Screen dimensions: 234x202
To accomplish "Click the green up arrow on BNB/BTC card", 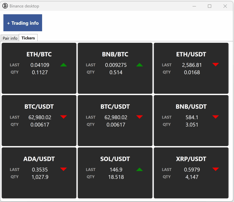I will coord(140,65).
